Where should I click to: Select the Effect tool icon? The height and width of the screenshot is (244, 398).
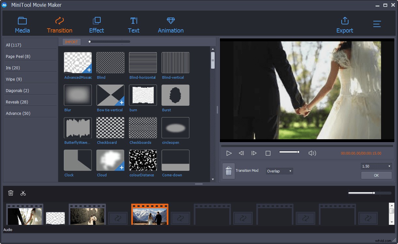point(96,24)
